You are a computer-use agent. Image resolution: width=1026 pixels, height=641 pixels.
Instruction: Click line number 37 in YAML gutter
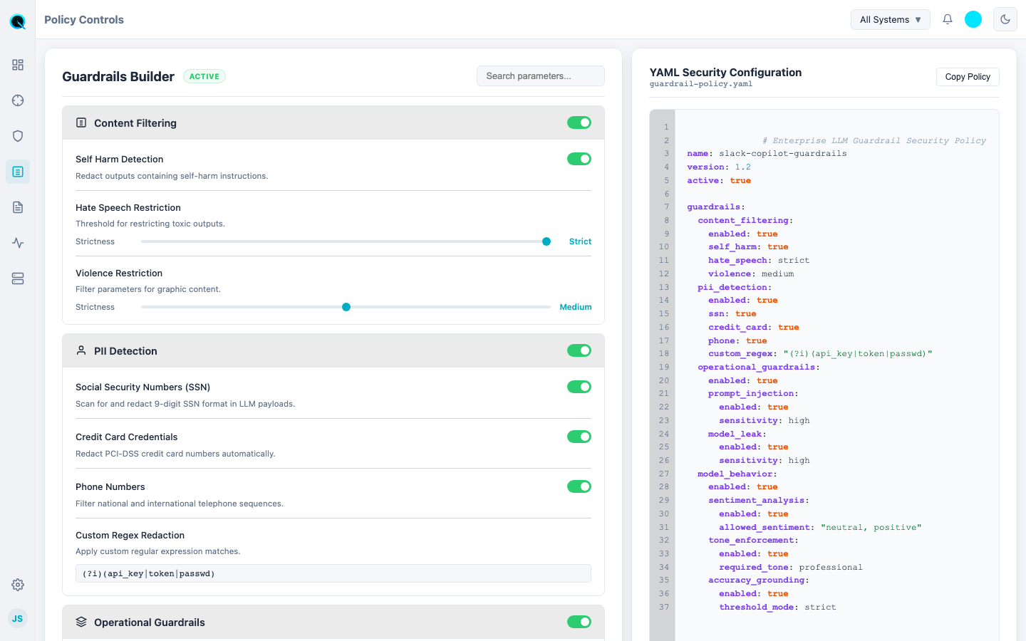(x=664, y=608)
